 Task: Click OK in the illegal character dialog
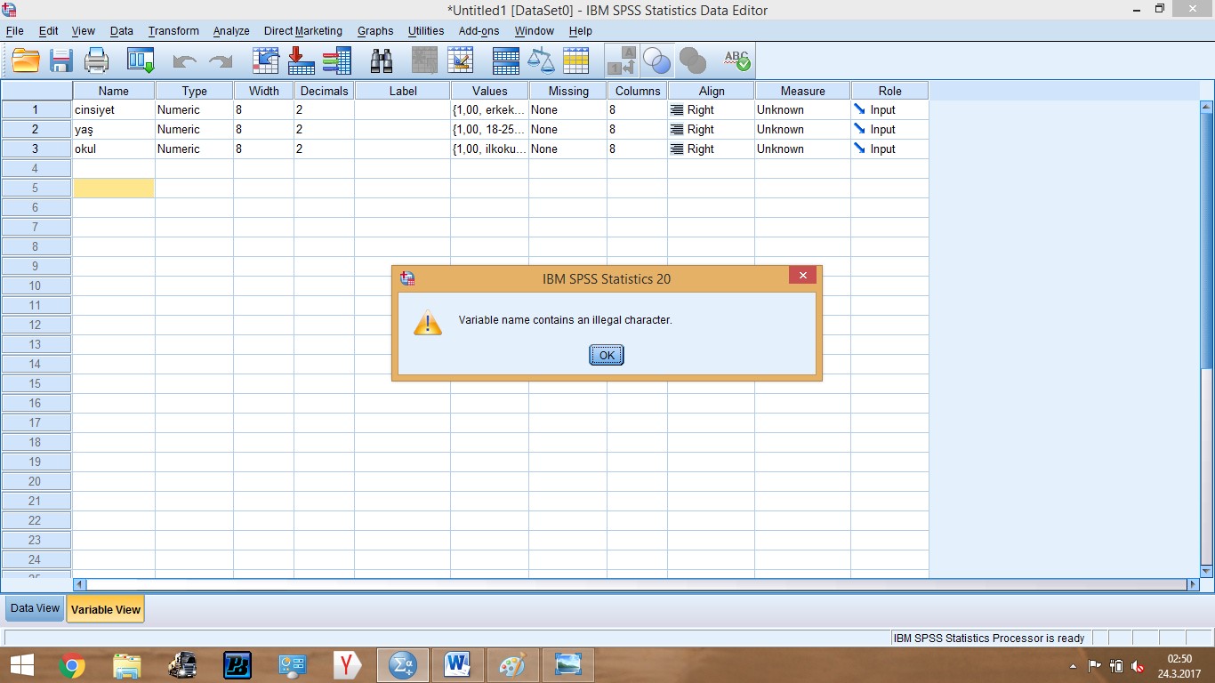tap(607, 355)
